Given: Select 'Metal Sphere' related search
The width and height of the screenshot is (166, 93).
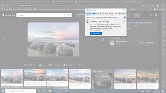Looking at the screenshot, I should 102,85.
